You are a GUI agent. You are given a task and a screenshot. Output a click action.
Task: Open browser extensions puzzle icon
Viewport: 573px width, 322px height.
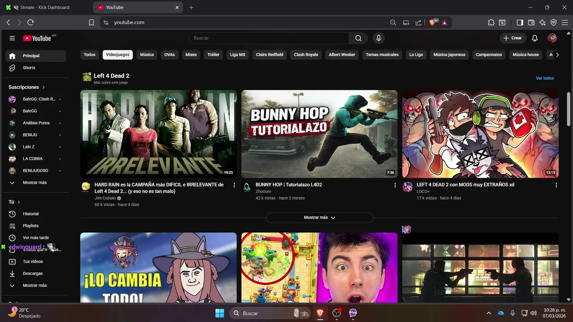click(x=491, y=22)
